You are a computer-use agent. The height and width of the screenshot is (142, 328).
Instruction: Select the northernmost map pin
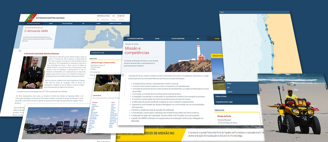[266, 25]
